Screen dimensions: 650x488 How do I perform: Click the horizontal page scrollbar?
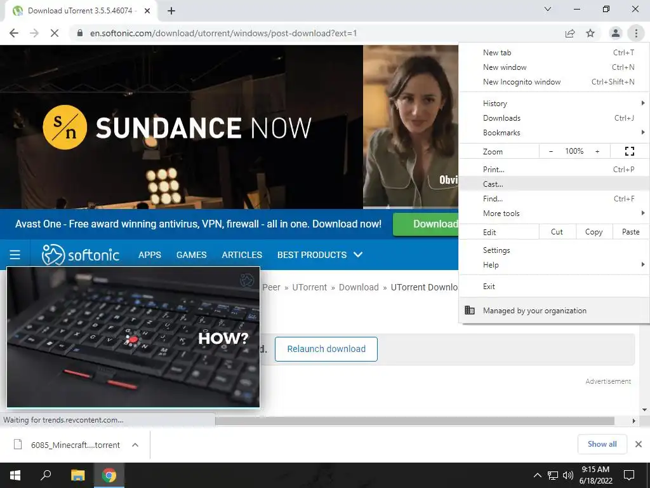(415, 421)
